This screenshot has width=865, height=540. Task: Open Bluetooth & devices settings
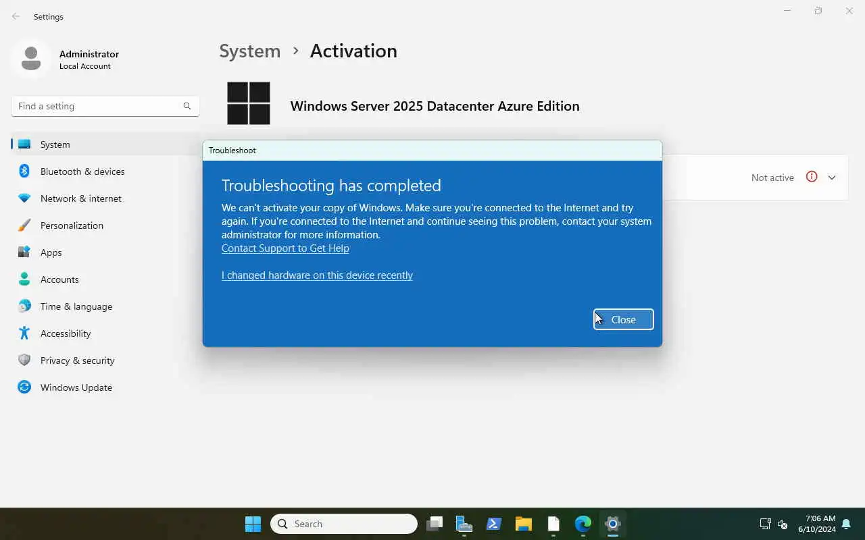click(105, 171)
